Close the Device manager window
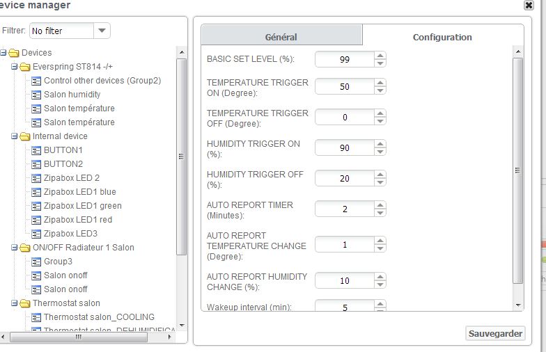This screenshot has width=546, height=352. pyautogui.click(x=529, y=5)
